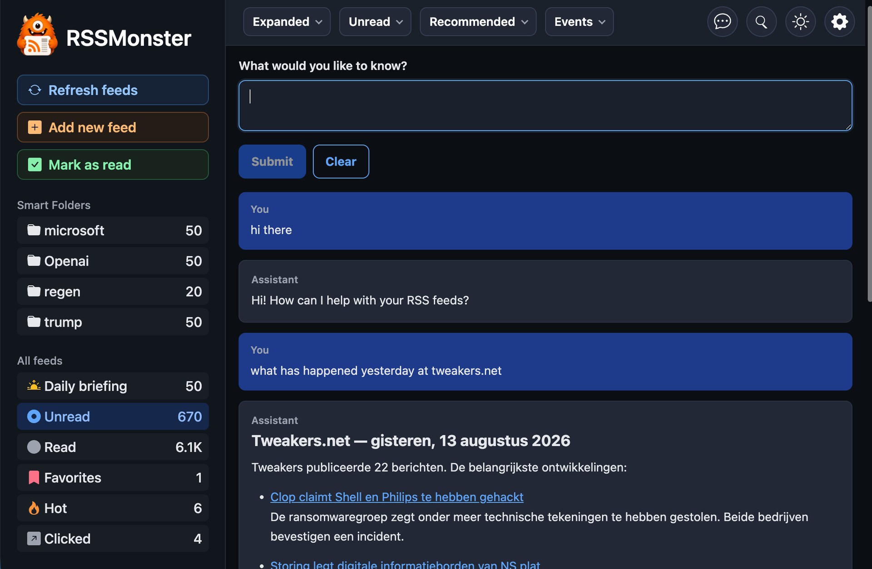
Task: Select the Clicked articles list
Action: tap(113, 539)
